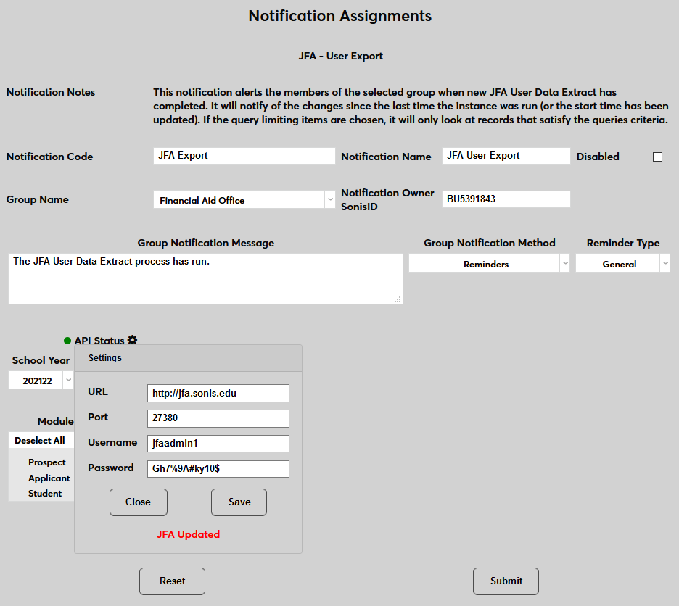Open the Group Name dropdown
This screenshot has width=679, height=606.
click(x=244, y=200)
